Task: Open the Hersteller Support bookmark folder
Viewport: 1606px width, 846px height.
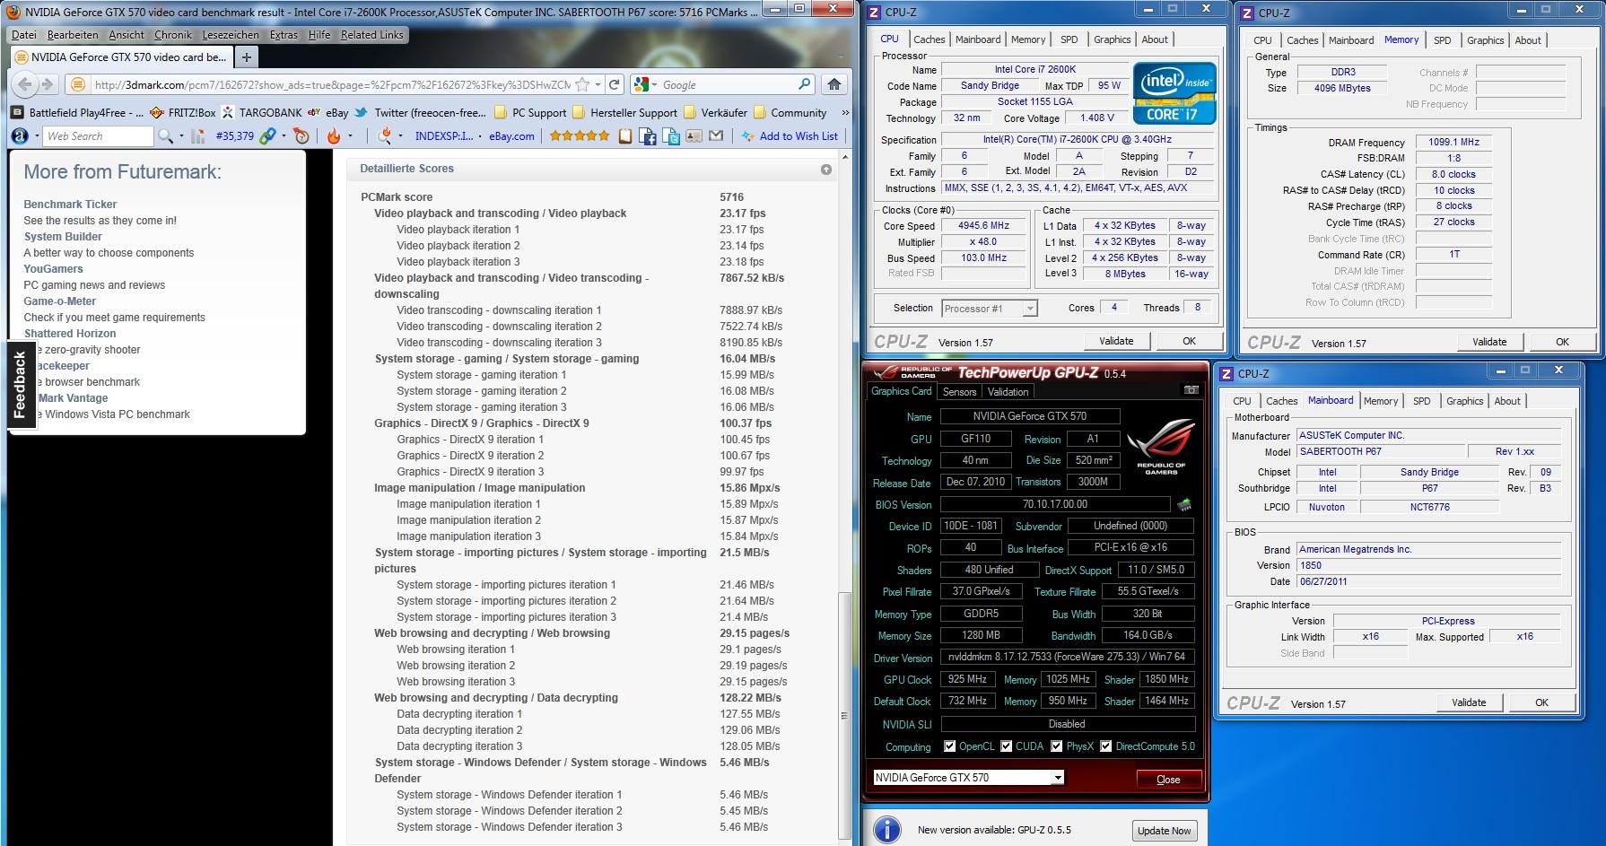Action: [x=624, y=112]
